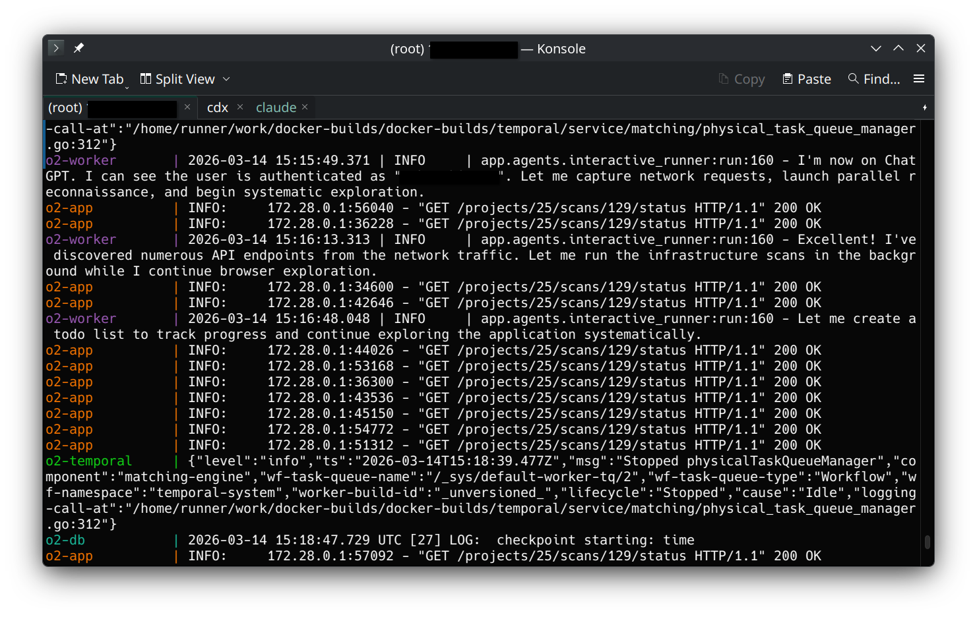Switch to the cdx tab
This screenshot has height=617, width=977.
[217, 107]
